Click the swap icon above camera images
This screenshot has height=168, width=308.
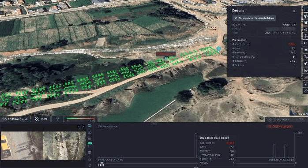(x=79, y=127)
